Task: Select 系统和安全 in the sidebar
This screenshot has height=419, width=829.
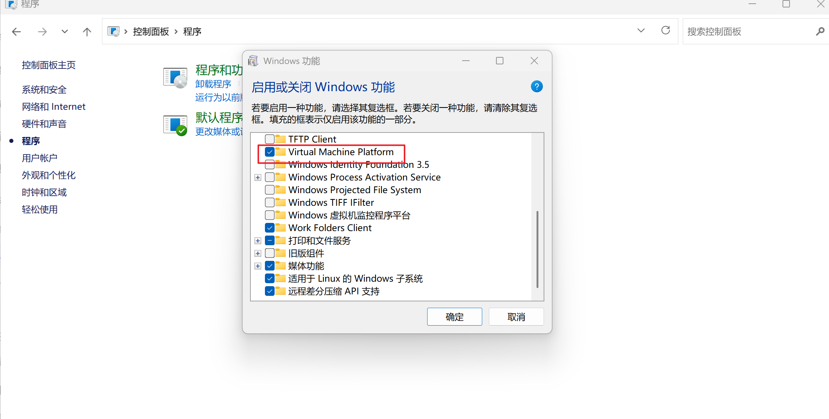Action: pyautogui.click(x=44, y=90)
